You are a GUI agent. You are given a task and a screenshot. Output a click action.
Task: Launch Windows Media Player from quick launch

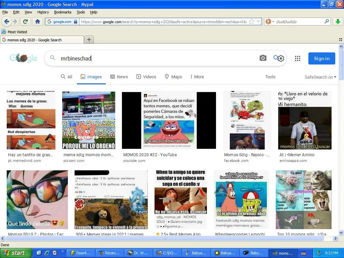[55, 253]
